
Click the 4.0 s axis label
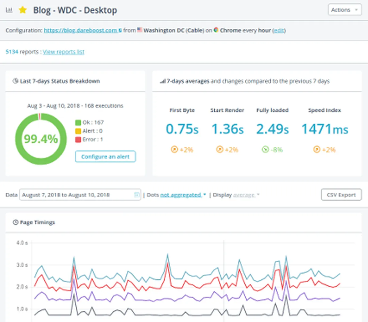[22, 243]
